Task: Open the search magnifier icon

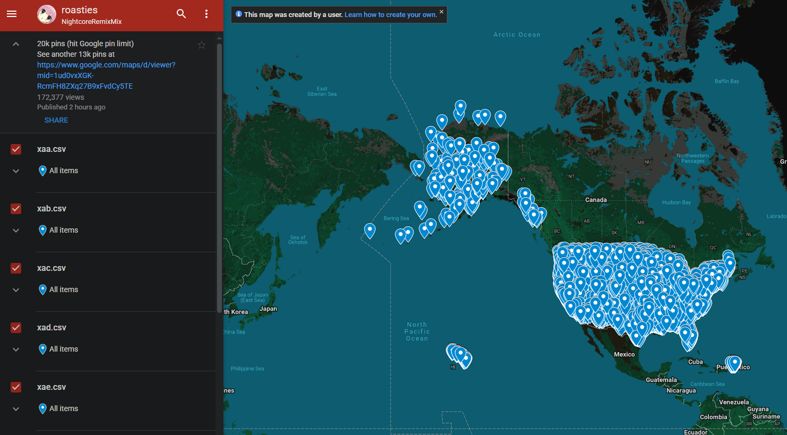Action: (x=181, y=14)
